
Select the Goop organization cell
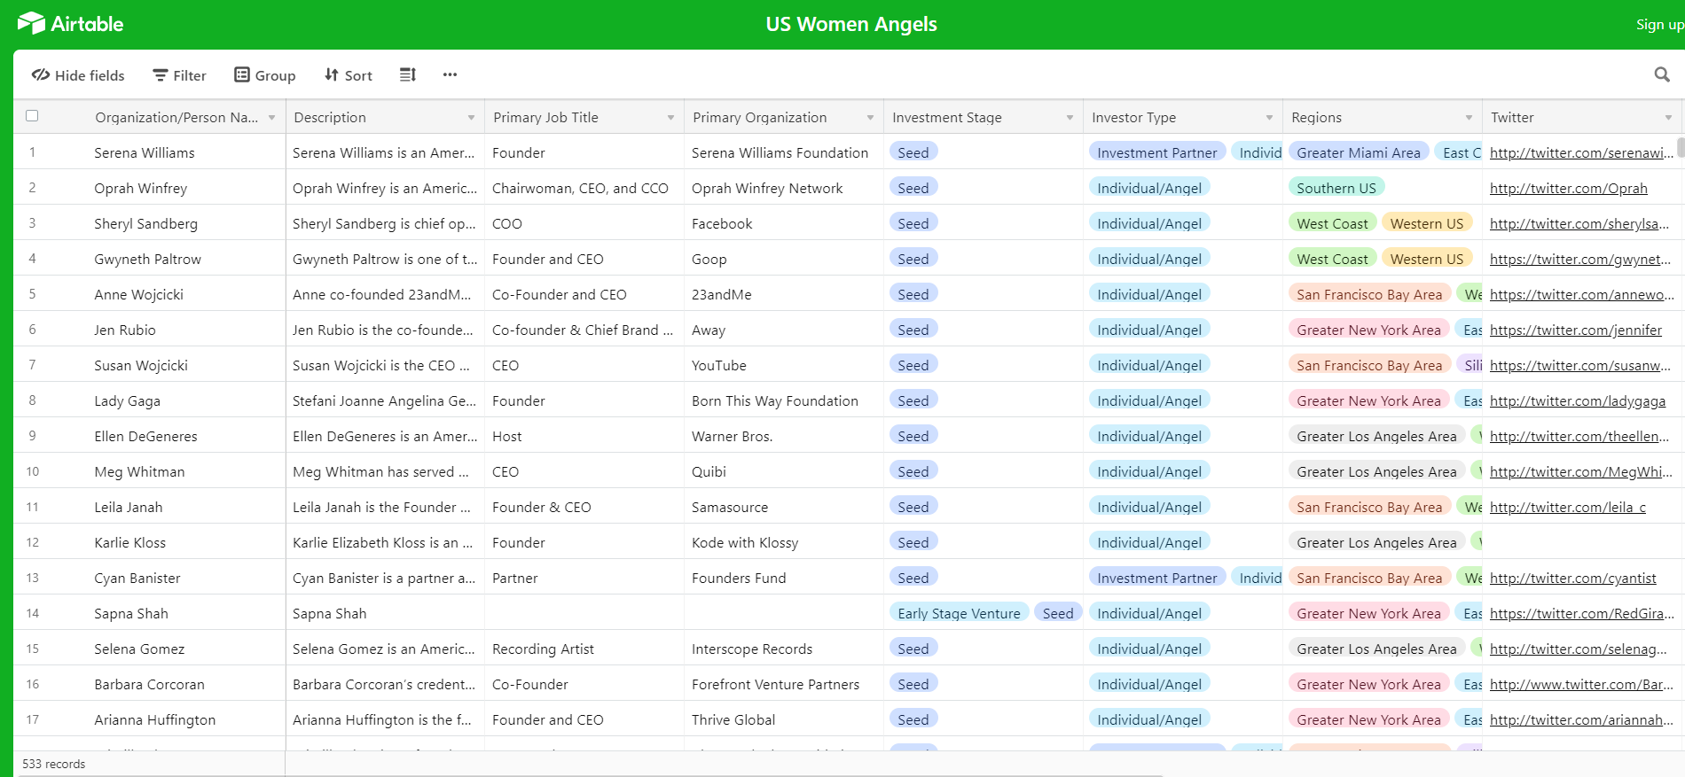click(x=784, y=259)
